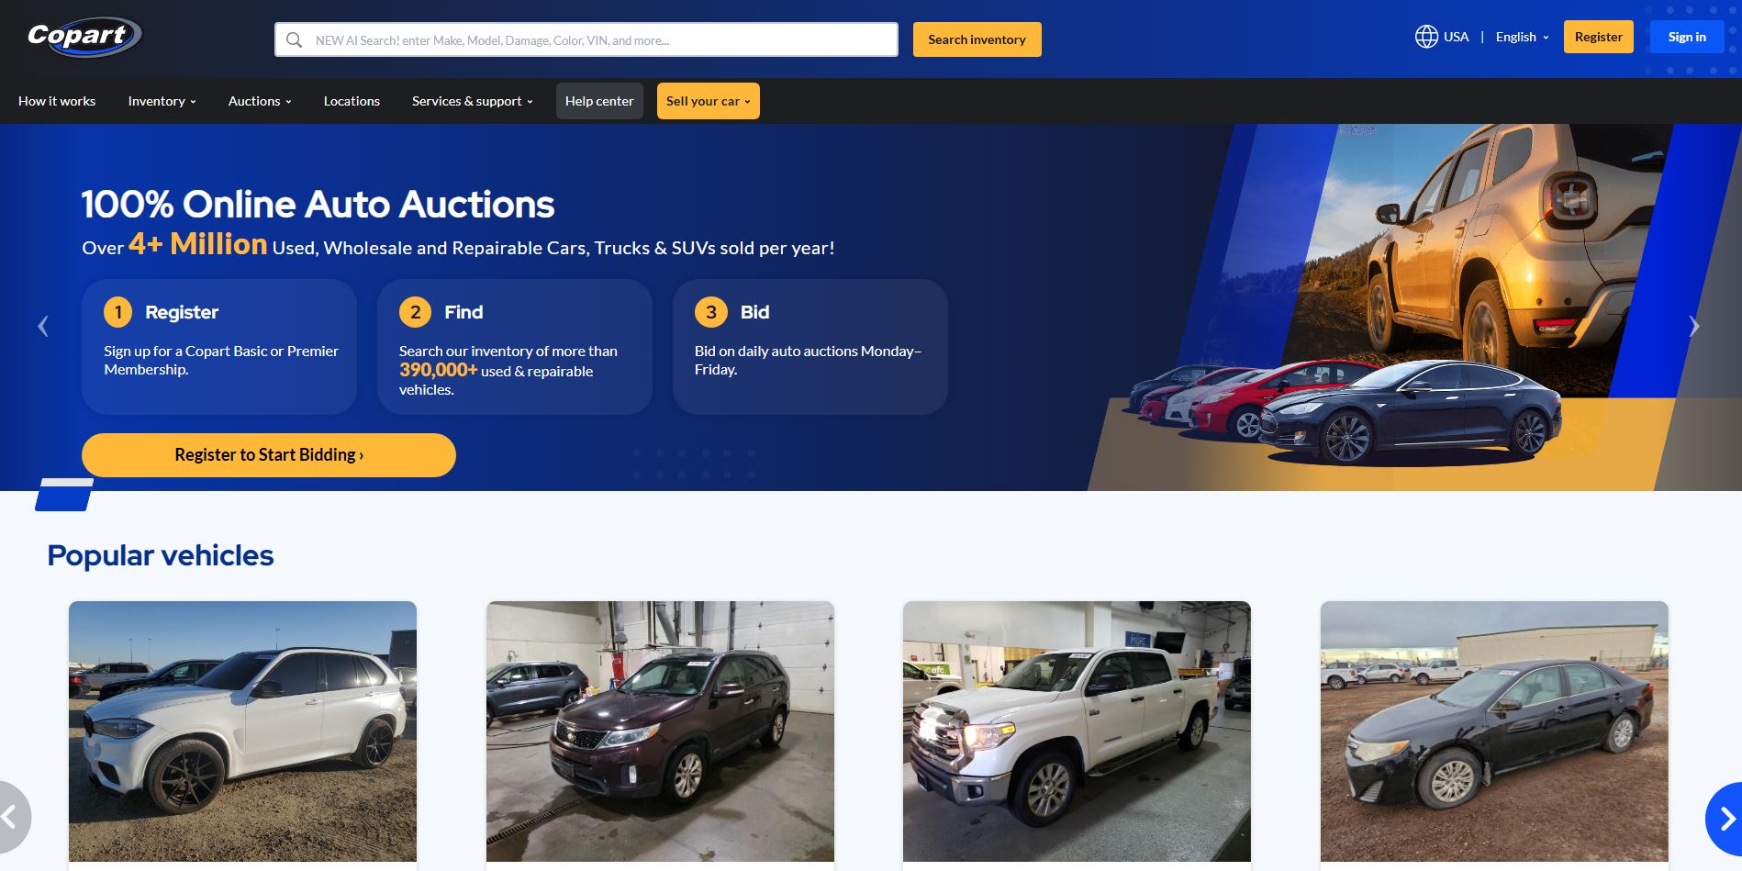Open the white BMW SUV thumbnail
The width and height of the screenshot is (1742, 871).
tap(242, 731)
